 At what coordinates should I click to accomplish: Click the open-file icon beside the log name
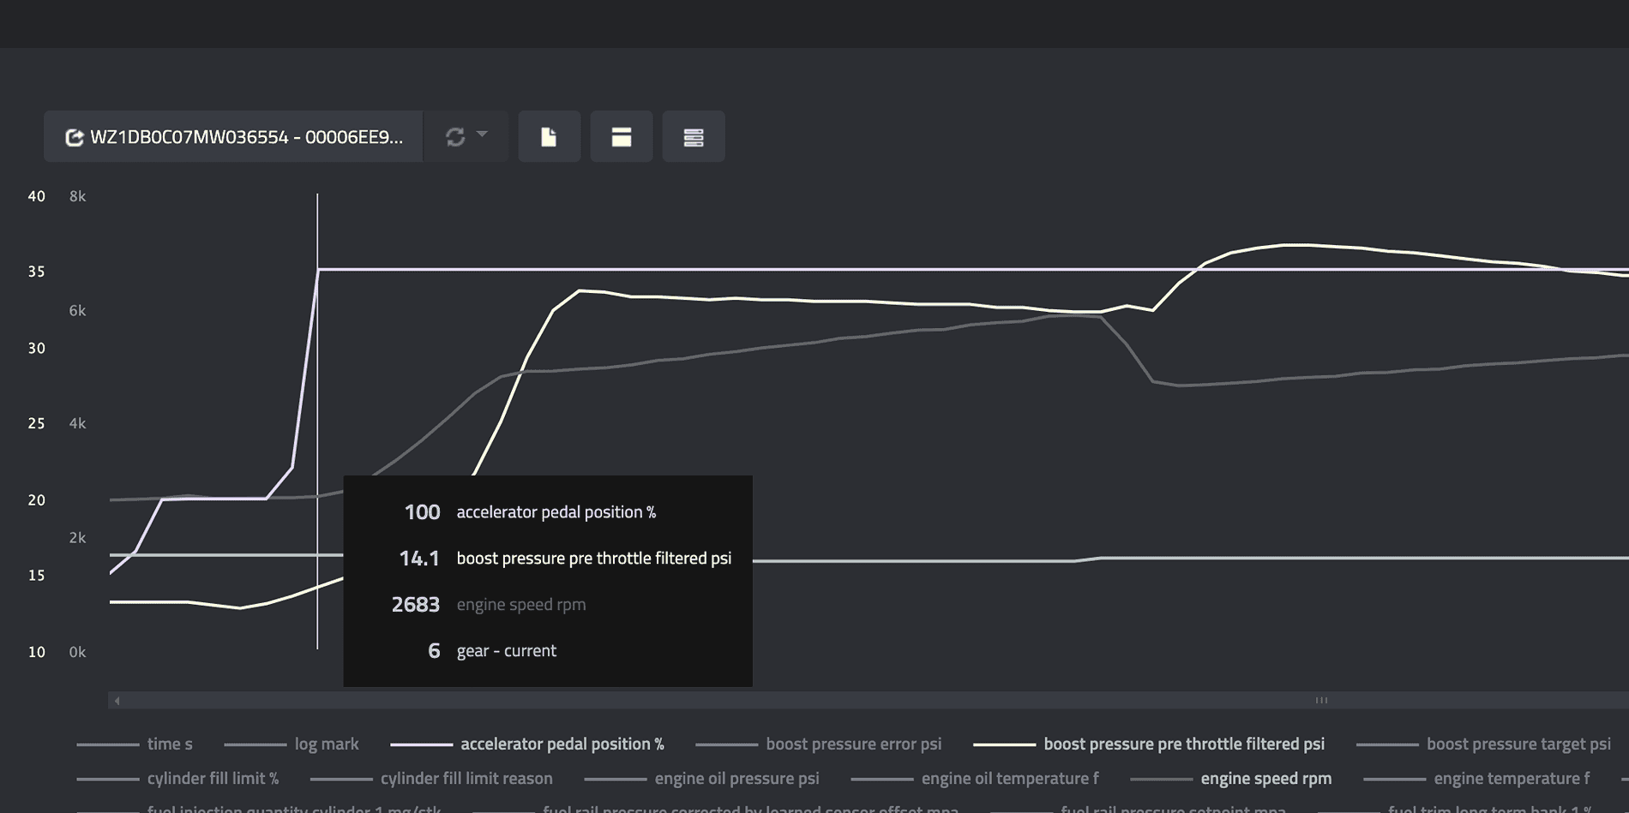coord(75,137)
